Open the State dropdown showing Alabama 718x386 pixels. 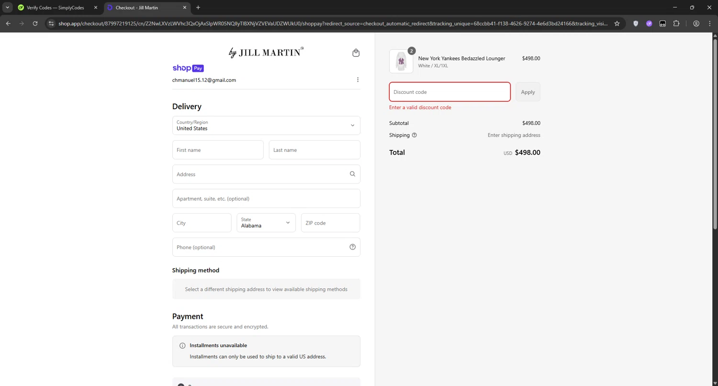(266, 223)
